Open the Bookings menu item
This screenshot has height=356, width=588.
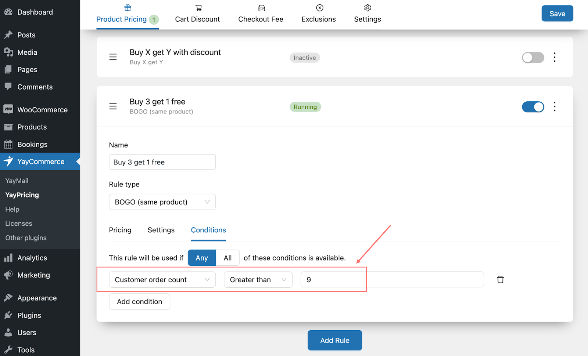(x=40, y=144)
